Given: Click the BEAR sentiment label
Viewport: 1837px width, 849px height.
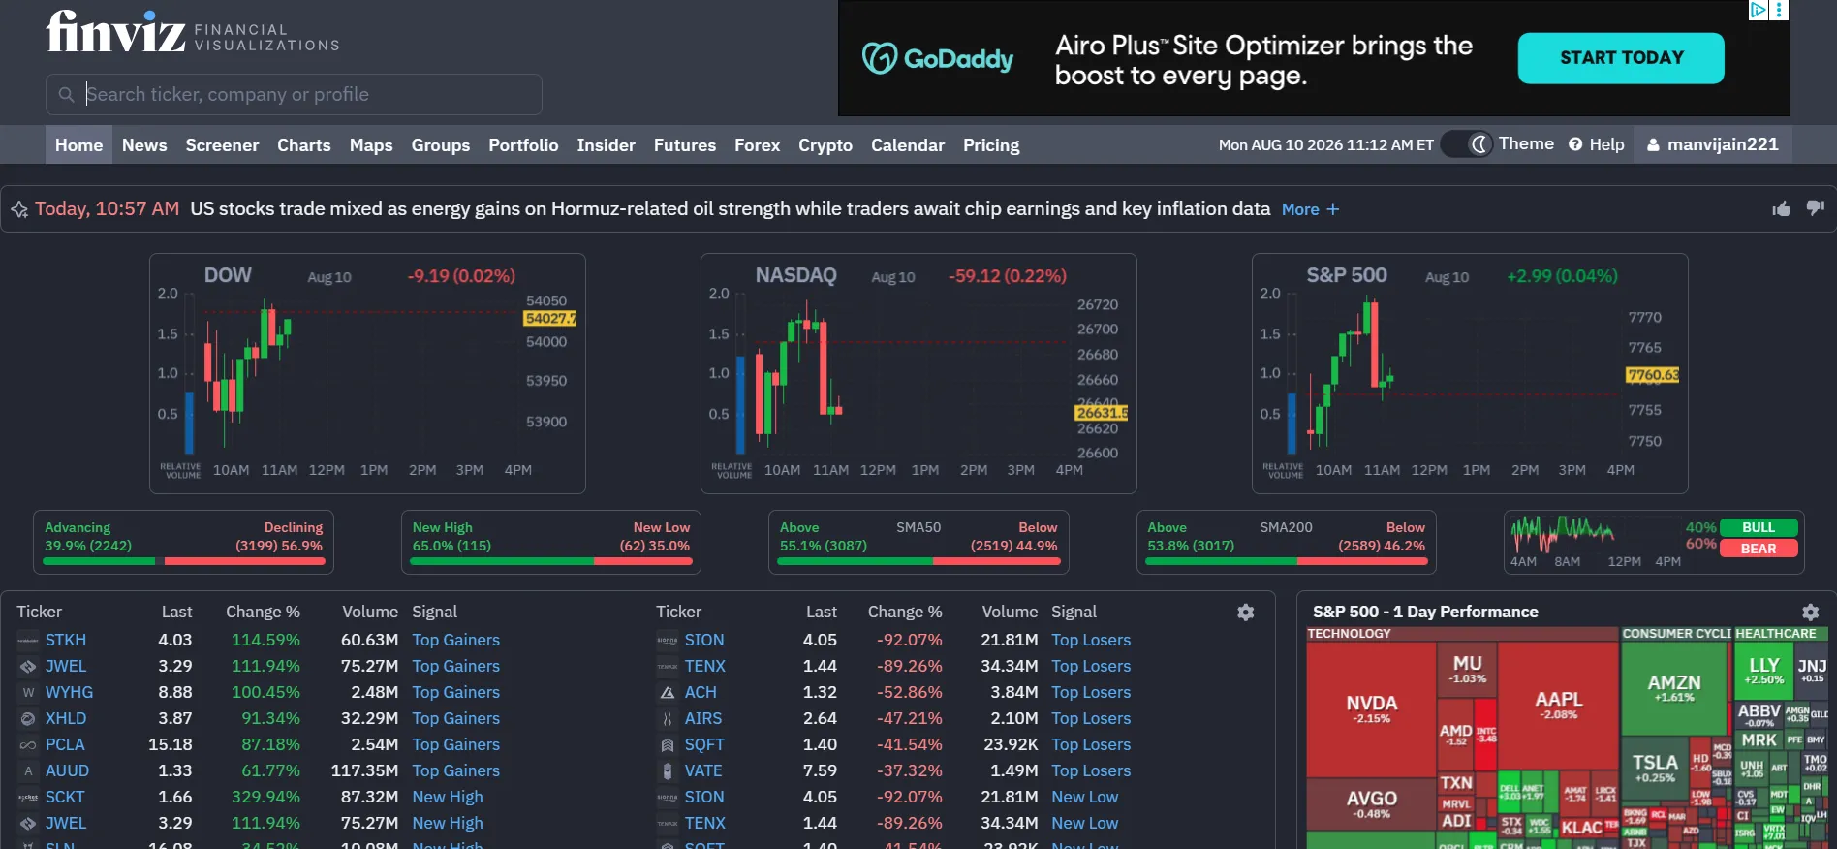Looking at the screenshot, I should [1759, 549].
